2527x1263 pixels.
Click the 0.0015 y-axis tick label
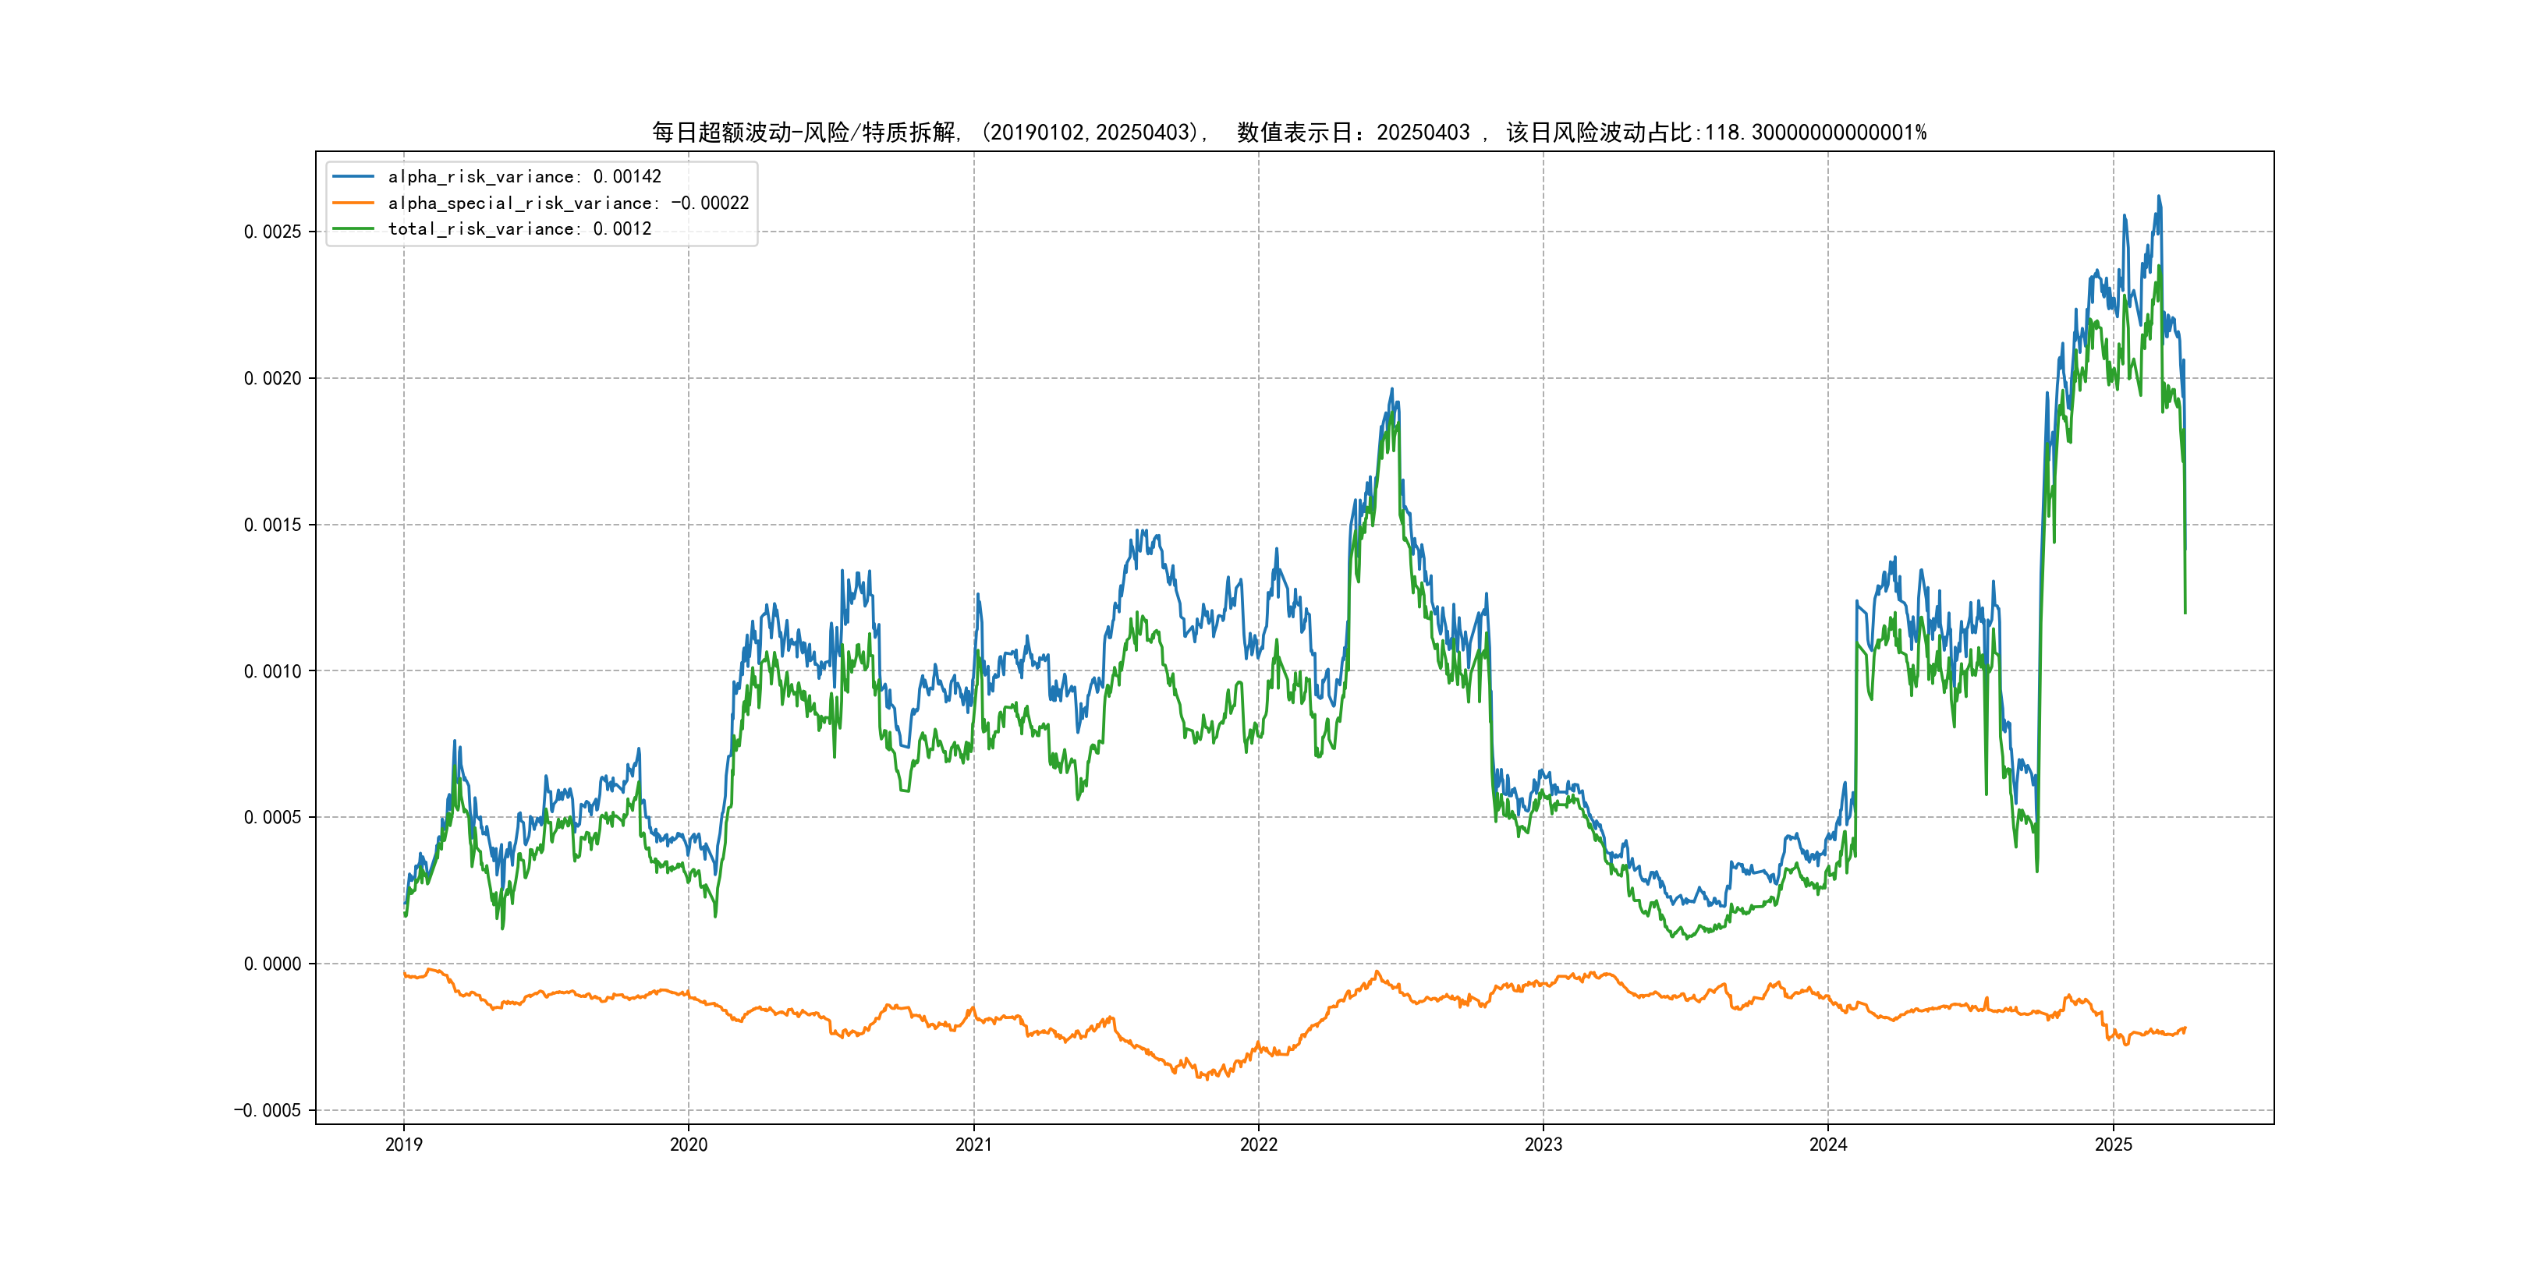pos(271,525)
